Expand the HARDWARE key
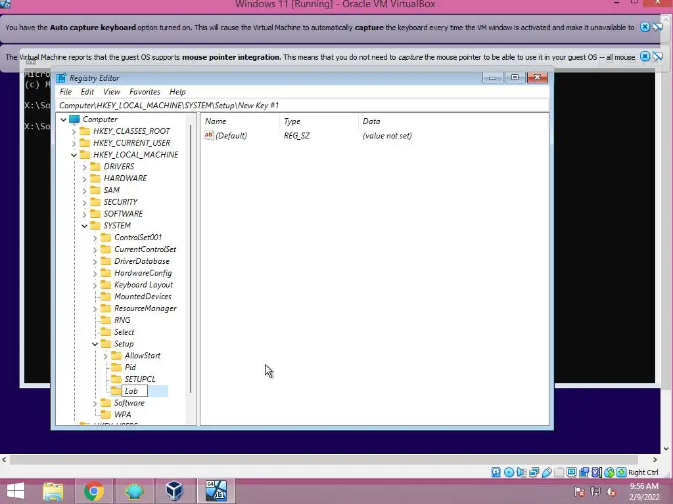This screenshot has height=504, width=673. point(84,178)
